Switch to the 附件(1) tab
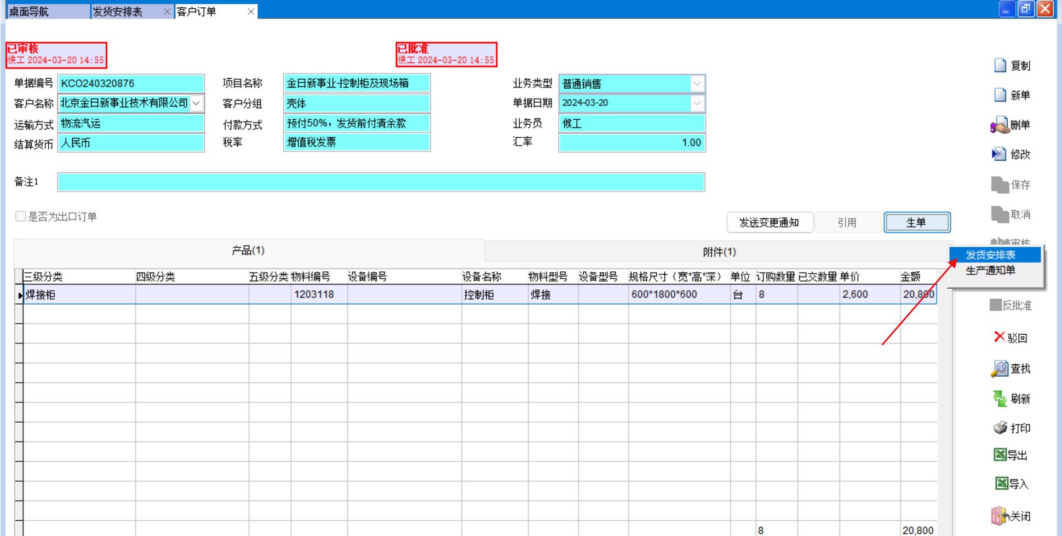Screen dimensions: 1062x536 pos(719,252)
